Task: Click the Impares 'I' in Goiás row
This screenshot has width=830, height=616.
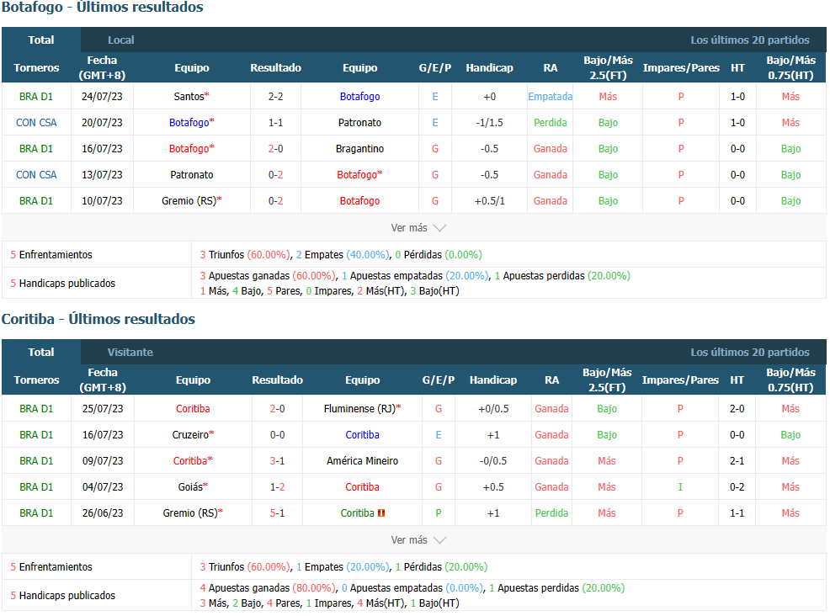Action: pyautogui.click(x=680, y=487)
